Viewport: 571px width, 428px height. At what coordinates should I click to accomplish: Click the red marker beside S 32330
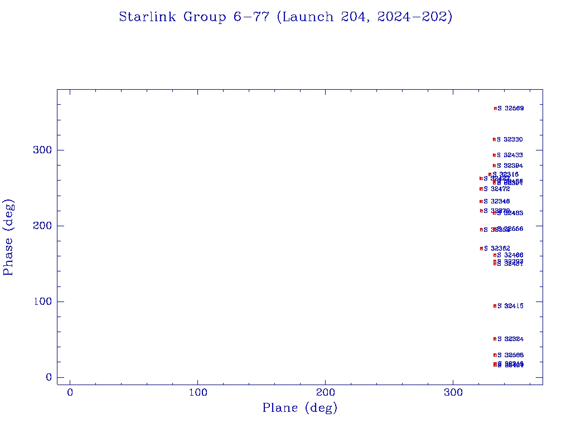click(494, 139)
